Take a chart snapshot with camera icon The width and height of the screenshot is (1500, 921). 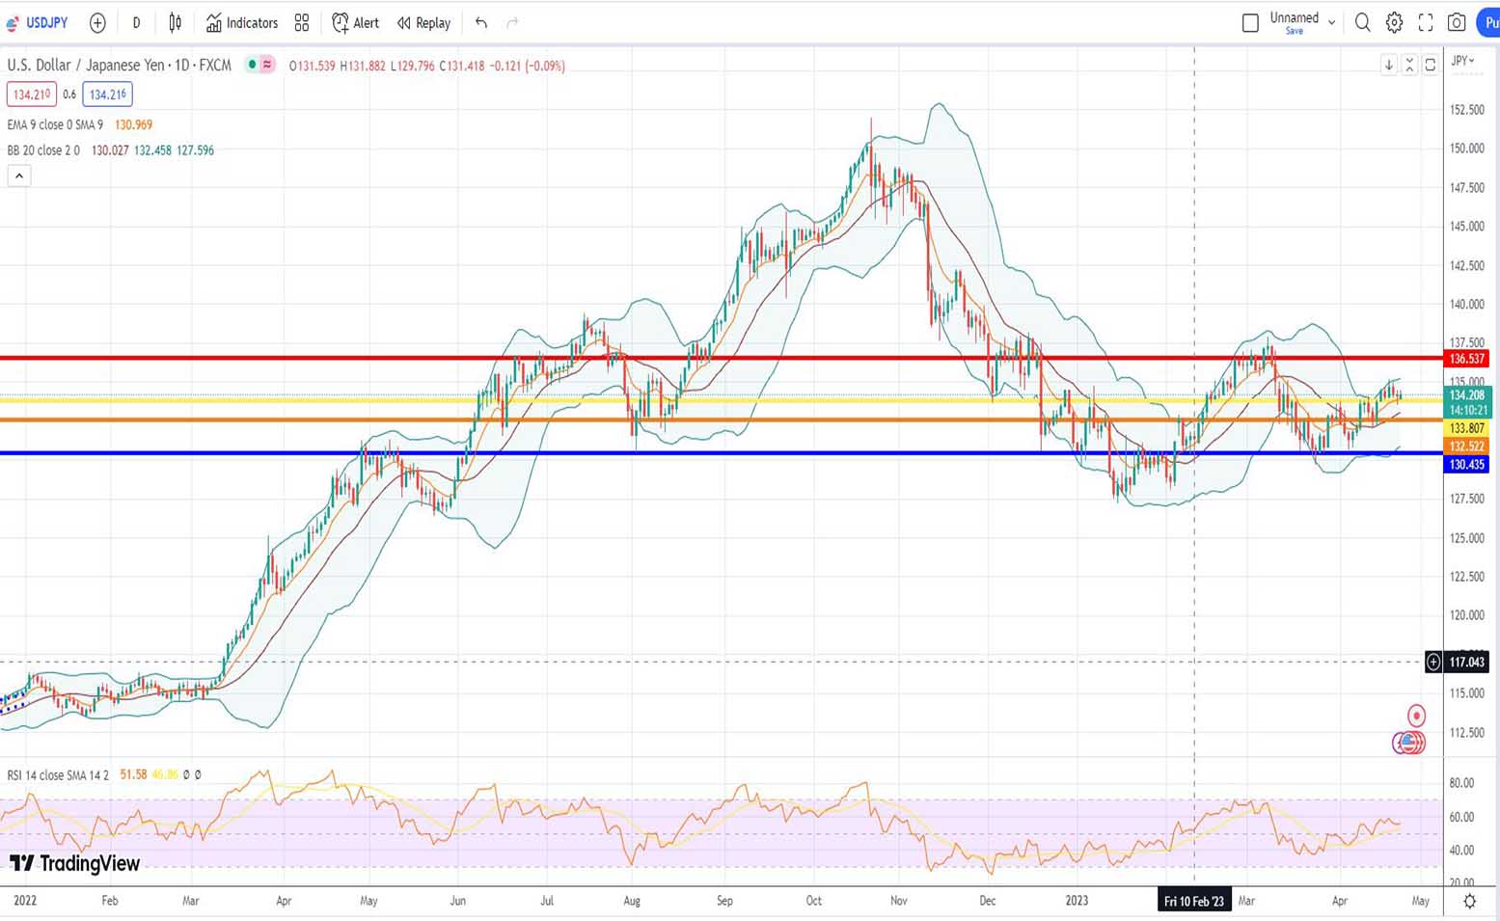click(x=1457, y=22)
